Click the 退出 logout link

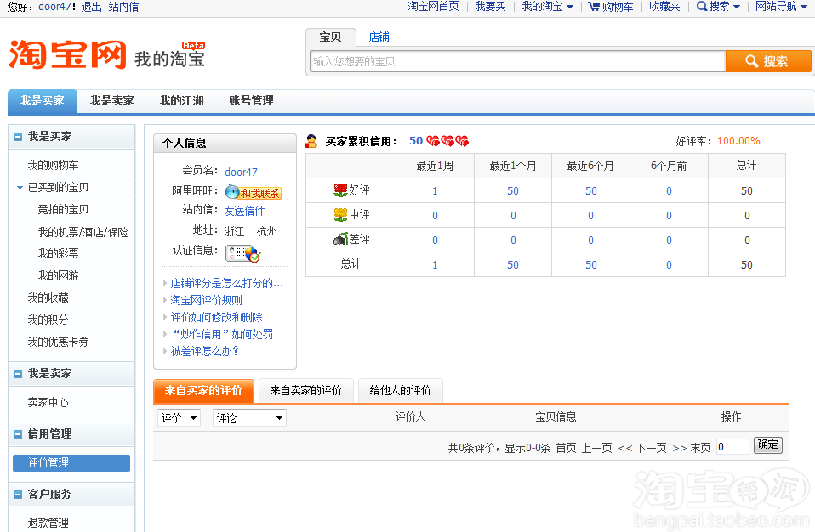92,8
